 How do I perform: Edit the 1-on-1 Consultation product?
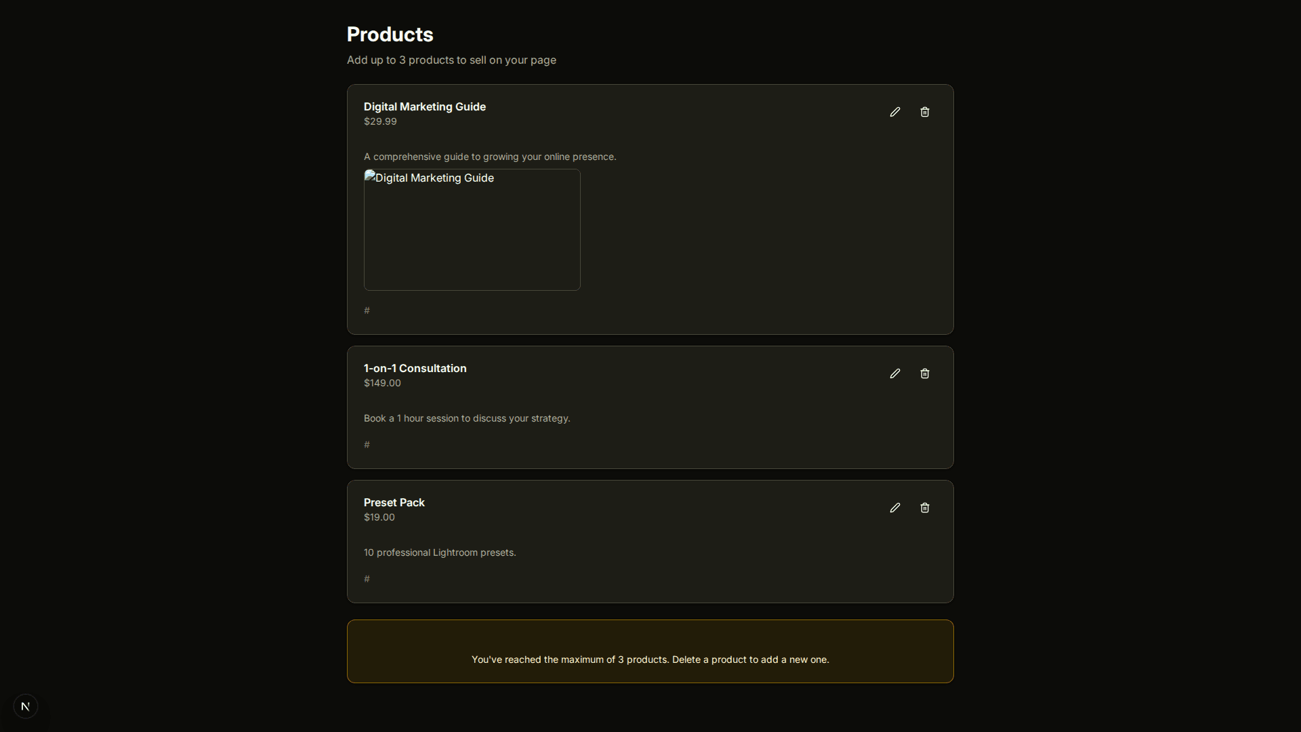(894, 373)
